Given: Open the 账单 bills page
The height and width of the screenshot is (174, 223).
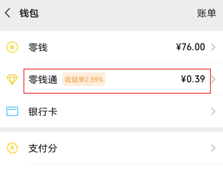Looking at the screenshot, I should 206,13.
